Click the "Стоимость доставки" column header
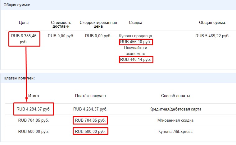Viewport: 236px width, 145px height. click(x=61, y=25)
